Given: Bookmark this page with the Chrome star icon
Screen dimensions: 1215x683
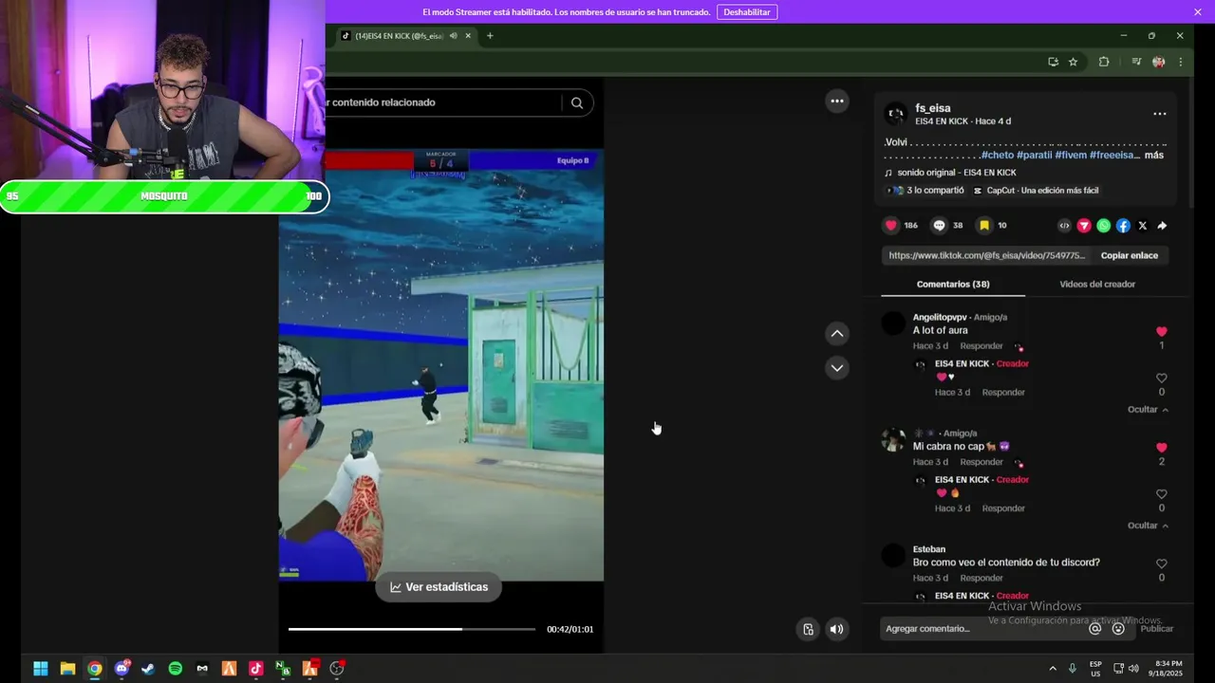Looking at the screenshot, I should click(1073, 62).
